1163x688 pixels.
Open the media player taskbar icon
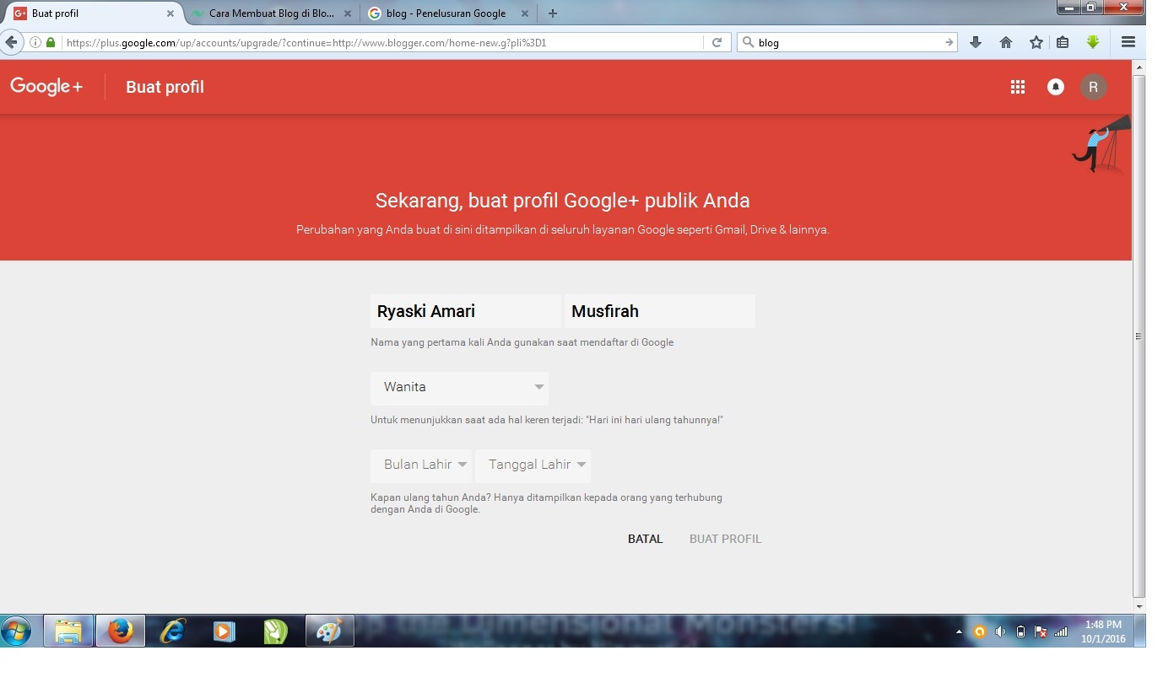coord(224,631)
